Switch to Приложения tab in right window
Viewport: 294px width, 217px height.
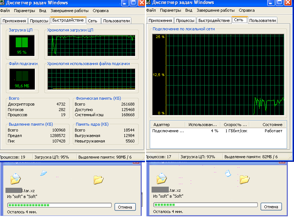[x=160, y=20]
